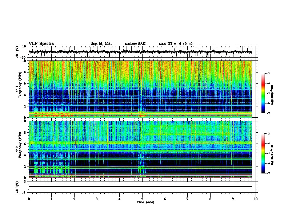Click the ch.1 'Frequency (kHz)' axis label

[20, 85]
